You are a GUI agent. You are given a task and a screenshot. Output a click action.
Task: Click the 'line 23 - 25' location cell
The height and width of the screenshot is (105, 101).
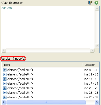click(91, 93)
